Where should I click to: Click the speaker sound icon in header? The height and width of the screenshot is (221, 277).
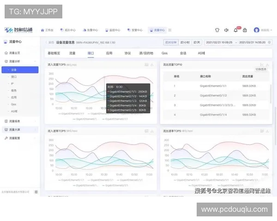point(226,30)
